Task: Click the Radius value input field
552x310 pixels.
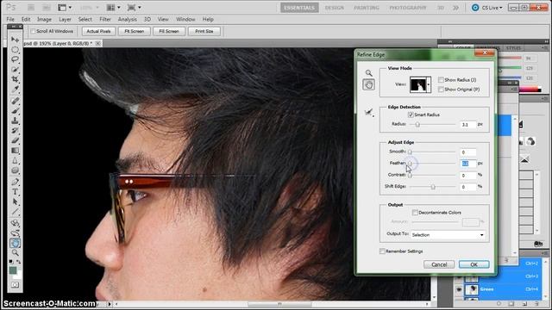Action: 468,124
